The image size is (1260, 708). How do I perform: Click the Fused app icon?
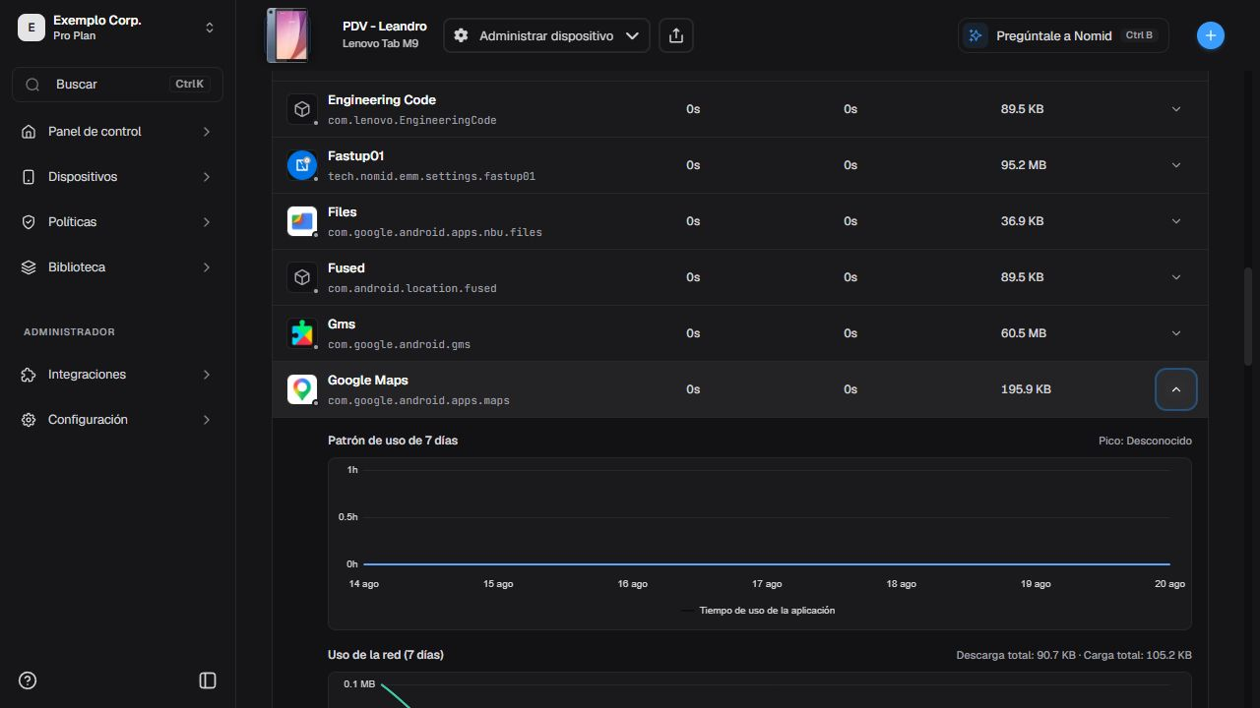click(x=302, y=277)
